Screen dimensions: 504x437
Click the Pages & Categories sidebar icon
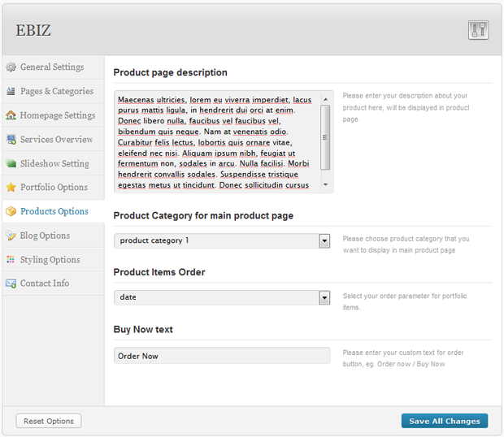[x=11, y=92]
